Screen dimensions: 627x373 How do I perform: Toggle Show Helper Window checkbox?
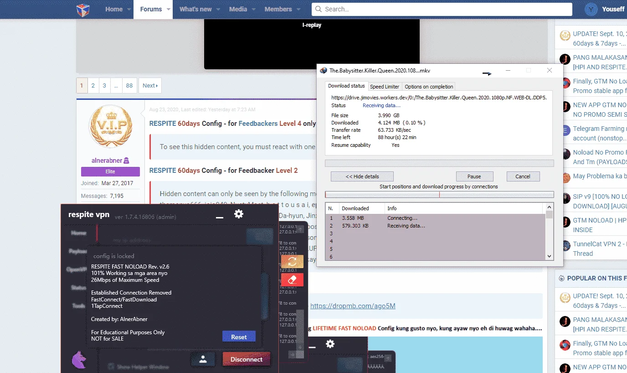click(110, 367)
